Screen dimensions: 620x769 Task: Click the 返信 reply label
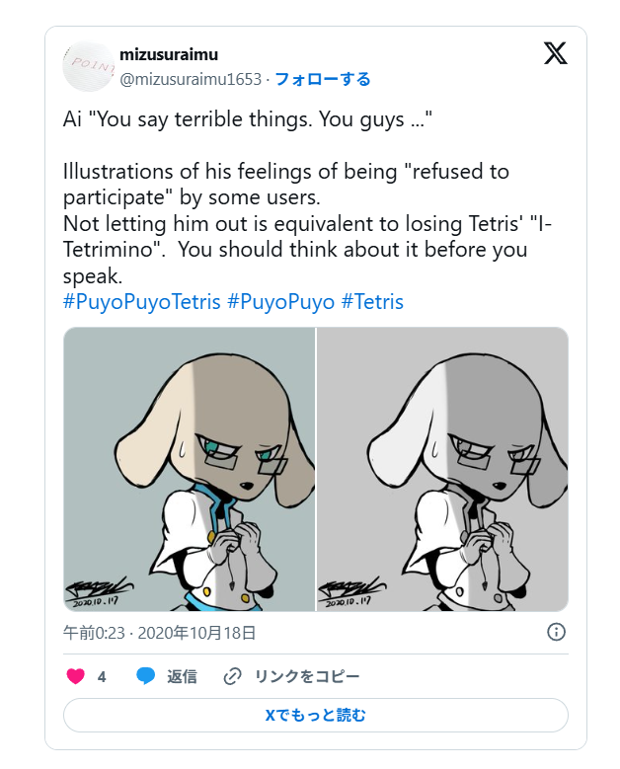coord(182,676)
